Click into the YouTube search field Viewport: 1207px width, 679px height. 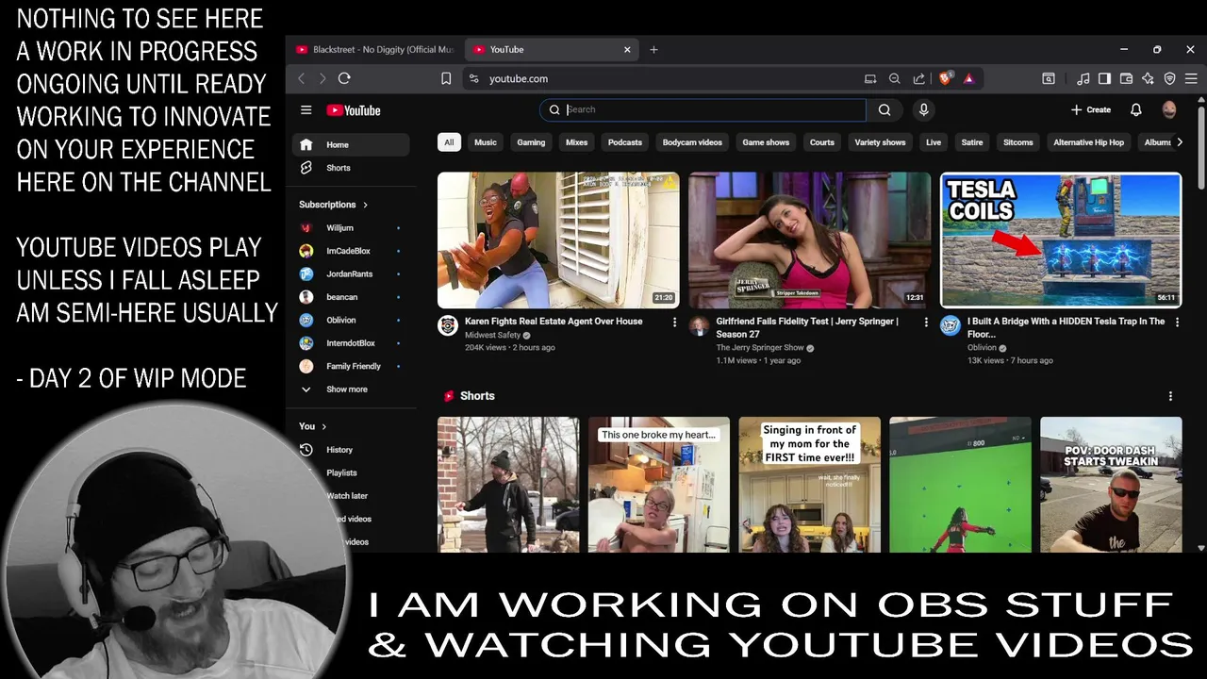click(x=703, y=110)
